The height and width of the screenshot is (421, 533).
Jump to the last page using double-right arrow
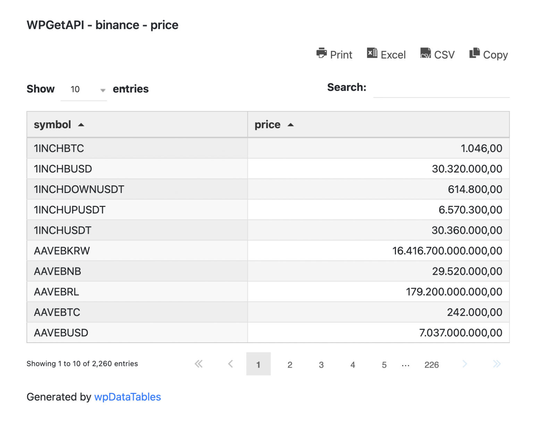[x=497, y=364]
